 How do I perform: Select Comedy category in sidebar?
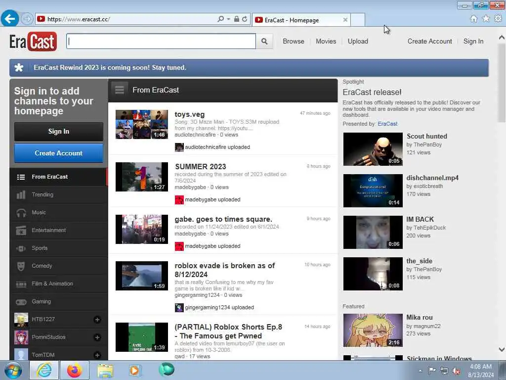(x=58, y=266)
